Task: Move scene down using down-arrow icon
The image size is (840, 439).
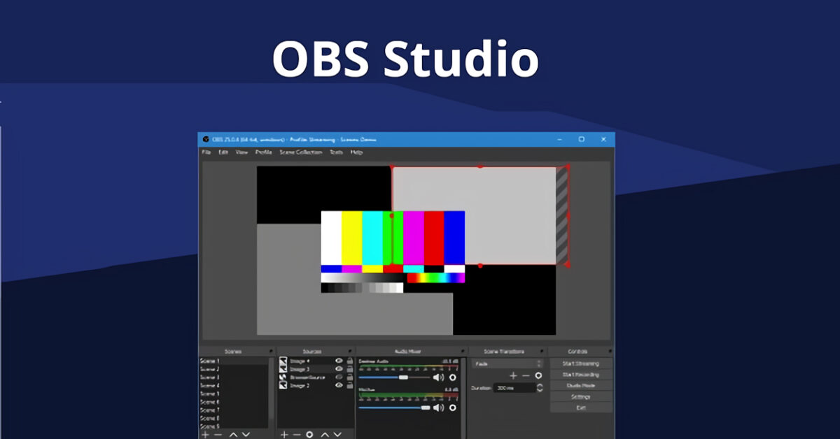Action: [246, 434]
